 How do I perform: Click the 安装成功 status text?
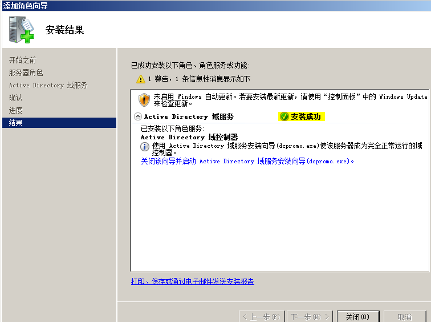click(306, 116)
